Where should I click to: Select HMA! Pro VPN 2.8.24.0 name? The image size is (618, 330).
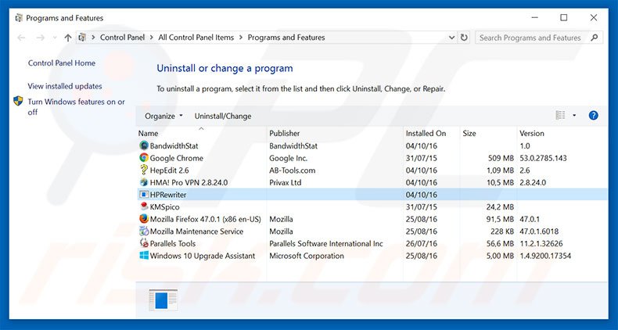(189, 182)
